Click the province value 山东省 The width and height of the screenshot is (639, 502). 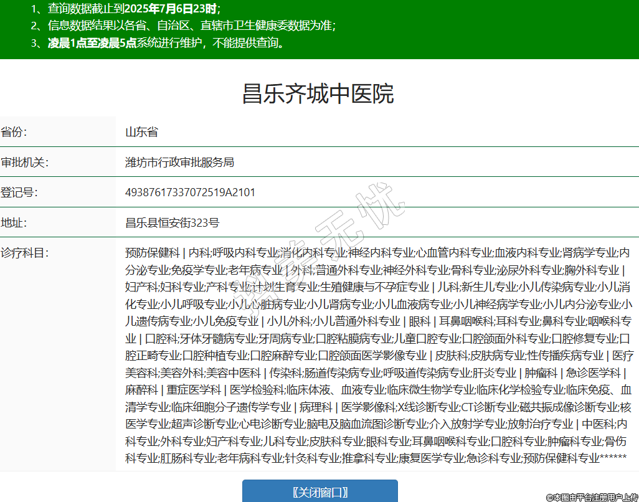[141, 132]
